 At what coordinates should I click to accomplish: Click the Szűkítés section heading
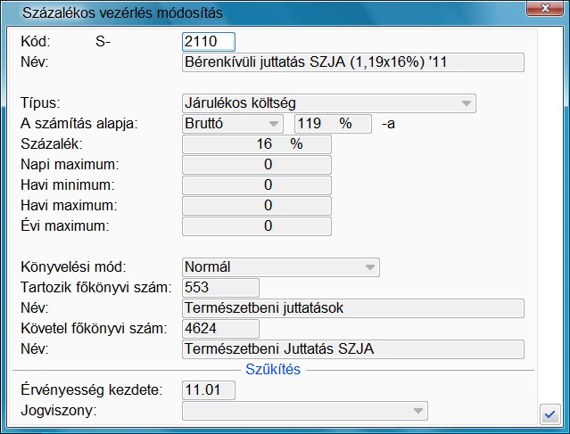tap(273, 369)
